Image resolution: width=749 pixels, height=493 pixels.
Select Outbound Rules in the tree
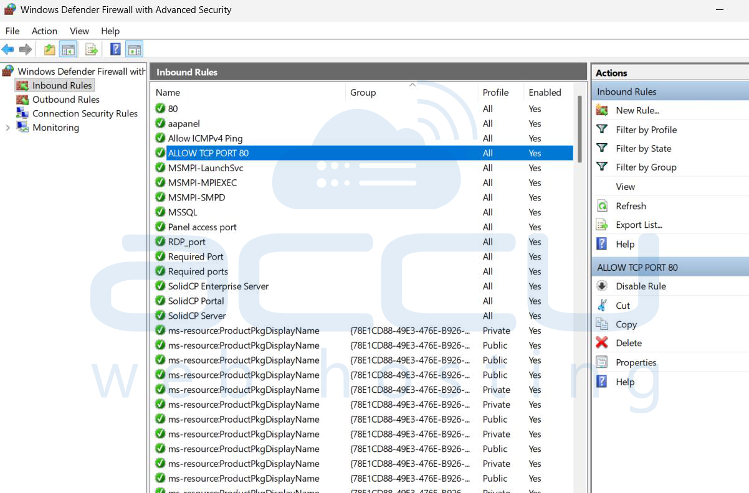coord(65,100)
